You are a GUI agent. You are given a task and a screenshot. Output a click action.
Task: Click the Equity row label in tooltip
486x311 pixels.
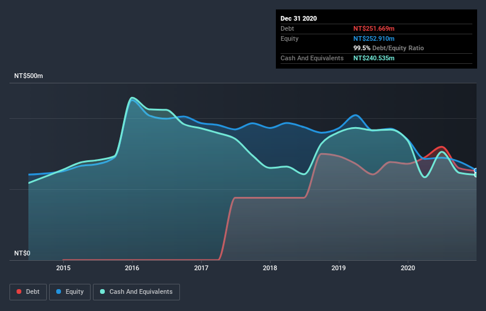pyautogui.click(x=289, y=38)
